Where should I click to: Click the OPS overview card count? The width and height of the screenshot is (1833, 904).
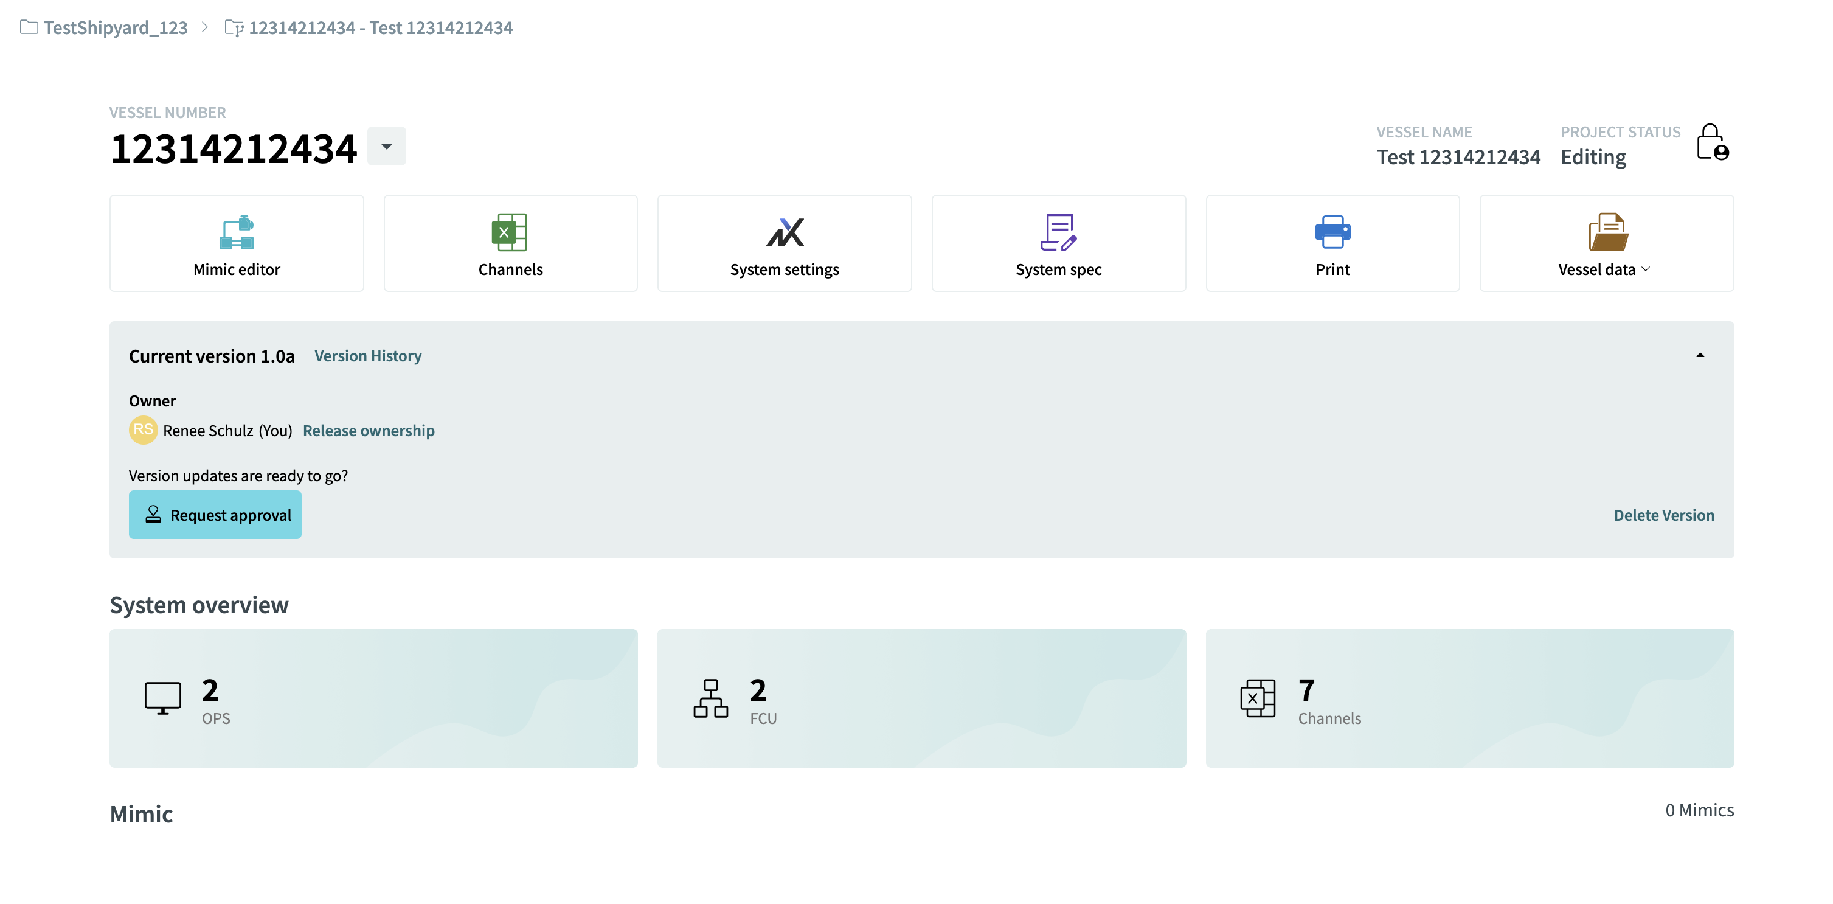pos(210,690)
